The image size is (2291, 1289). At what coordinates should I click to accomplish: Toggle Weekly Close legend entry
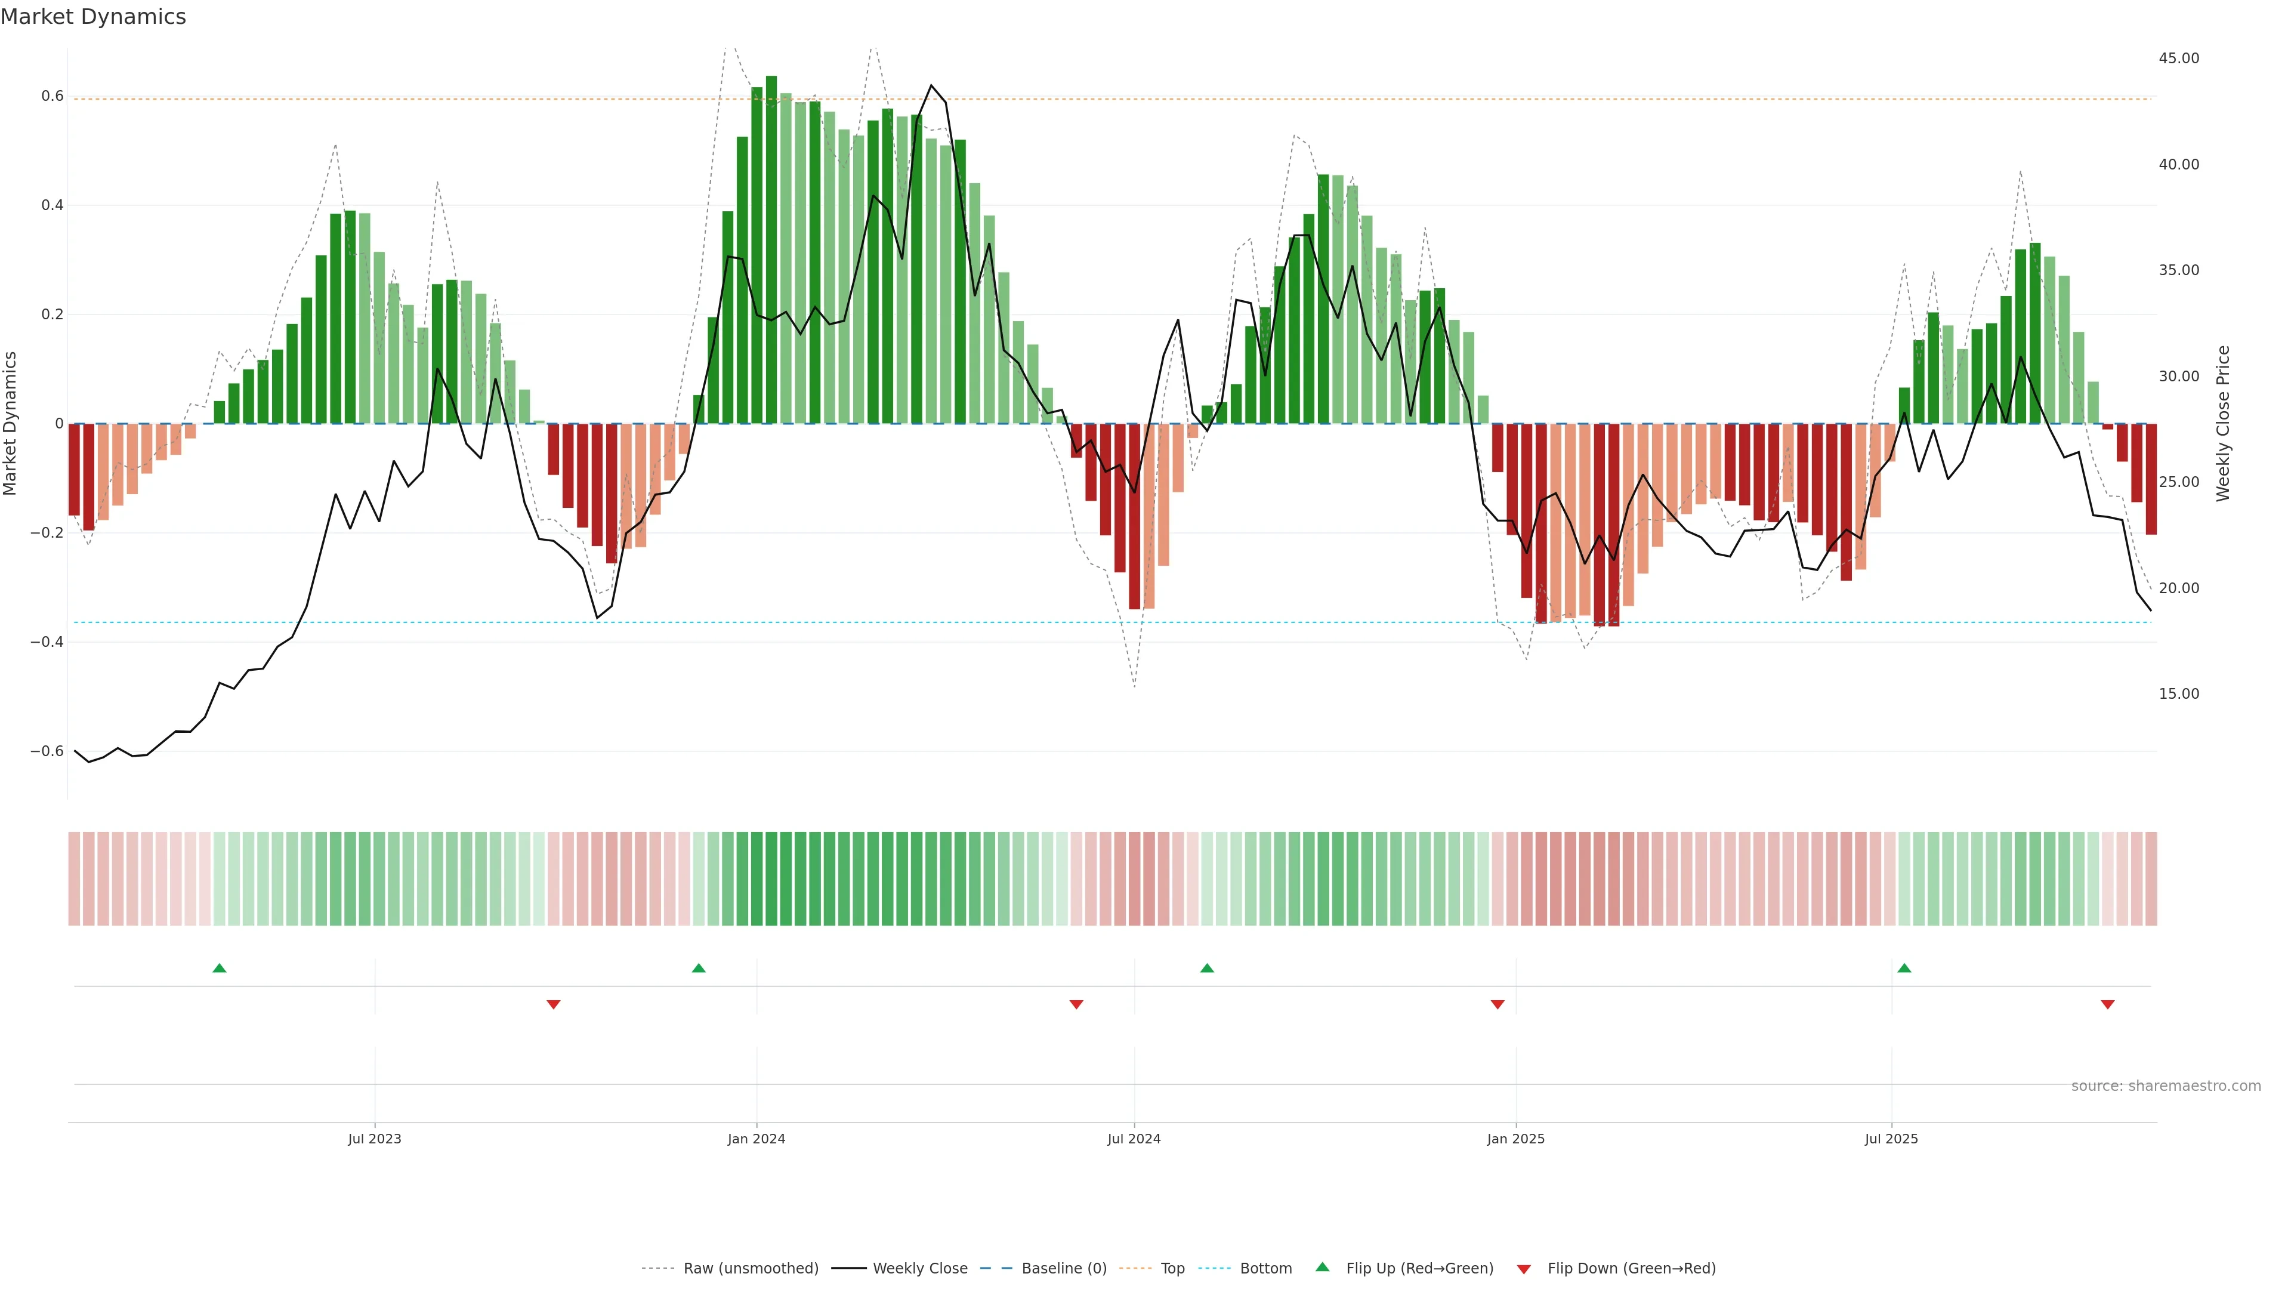[919, 1269]
